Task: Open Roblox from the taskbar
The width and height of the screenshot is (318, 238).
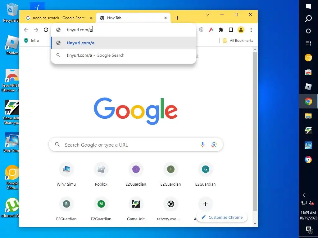Action: point(308,87)
